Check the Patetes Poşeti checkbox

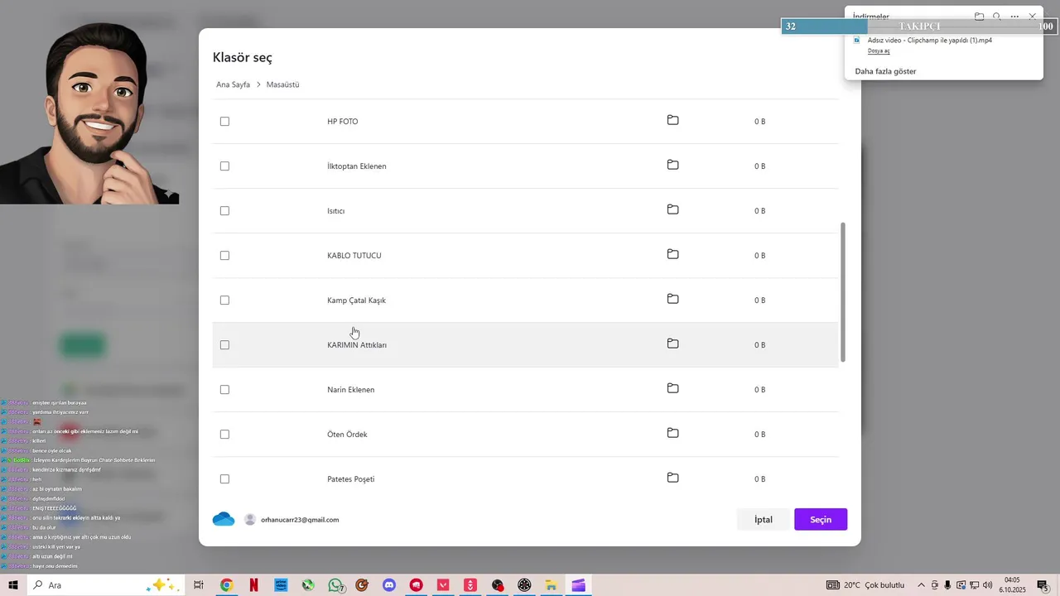224,478
